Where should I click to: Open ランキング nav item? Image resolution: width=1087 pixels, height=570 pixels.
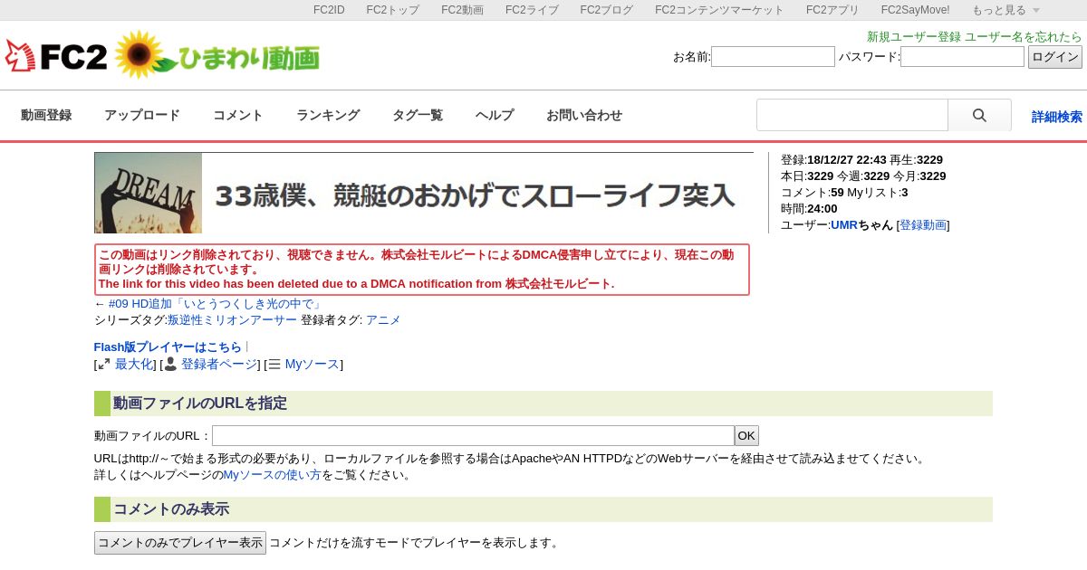tap(328, 115)
